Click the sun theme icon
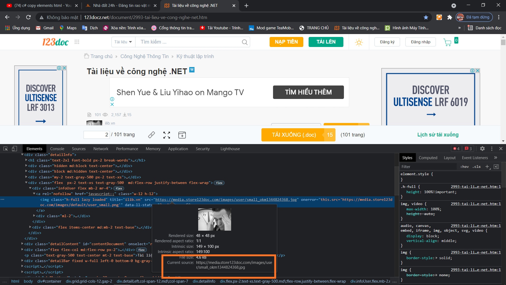 (359, 42)
